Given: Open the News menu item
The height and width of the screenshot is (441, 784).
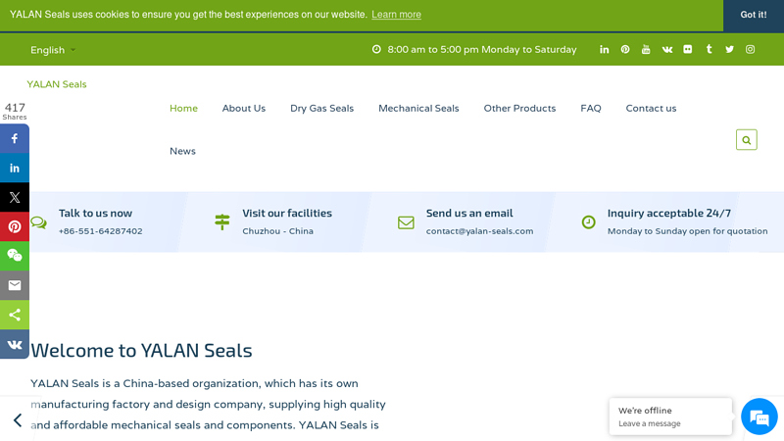Looking at the screenshot, I should click(182, 151).
